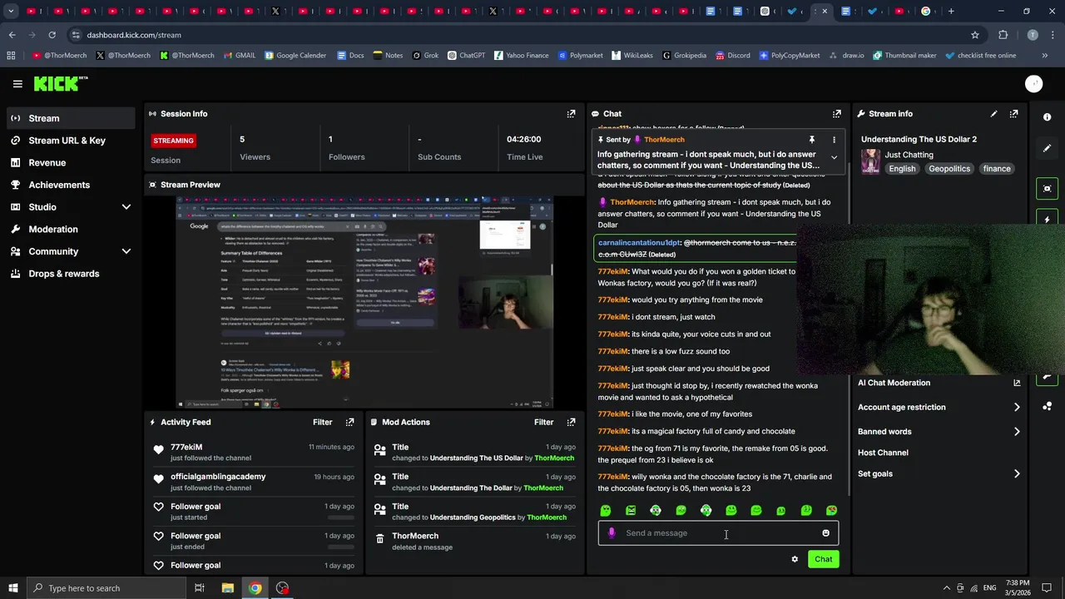Expand the Community sidebar section
This screenshot has height=599, width=1065.
click(x=126, y=251)
